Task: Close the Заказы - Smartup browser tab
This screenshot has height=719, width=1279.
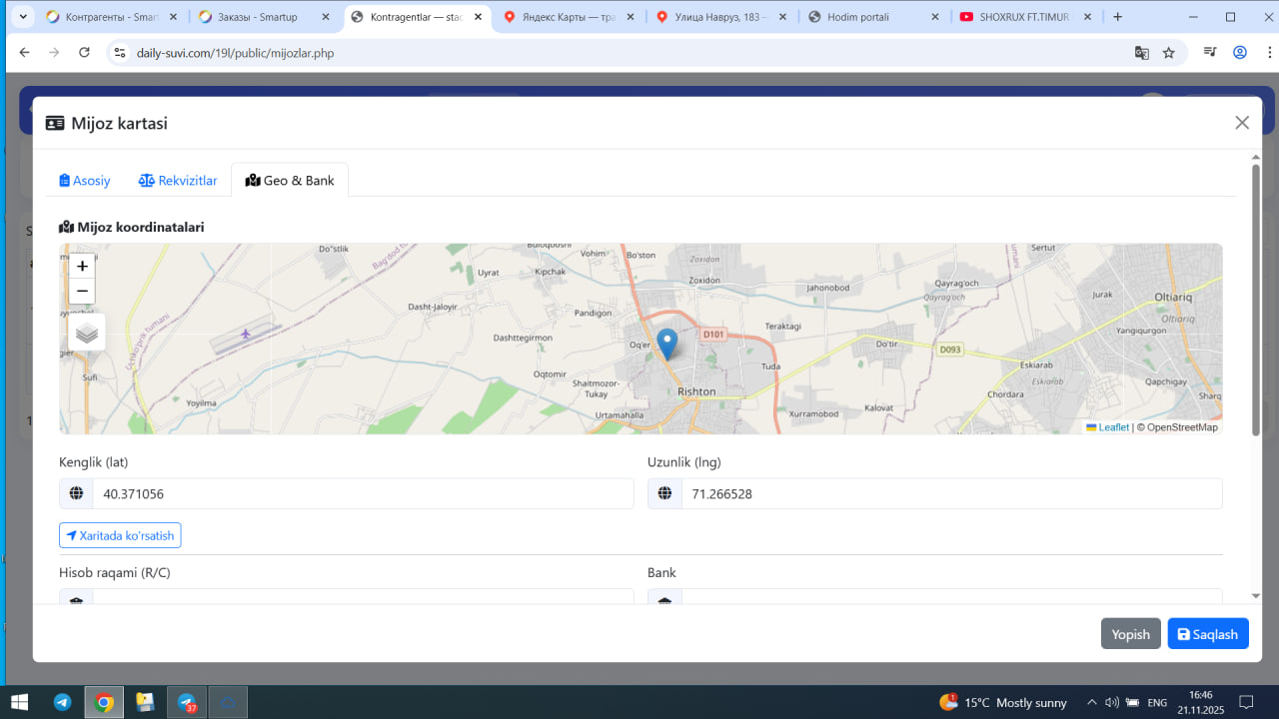Action: 326,17
